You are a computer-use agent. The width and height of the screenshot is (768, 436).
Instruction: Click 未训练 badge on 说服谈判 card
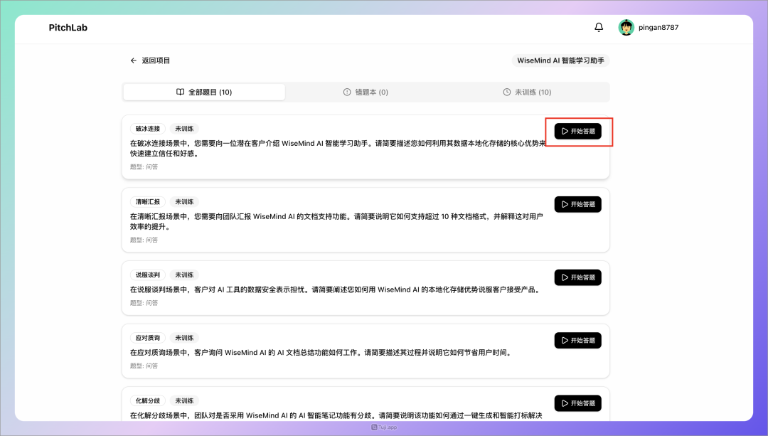(x=184, y=275)
